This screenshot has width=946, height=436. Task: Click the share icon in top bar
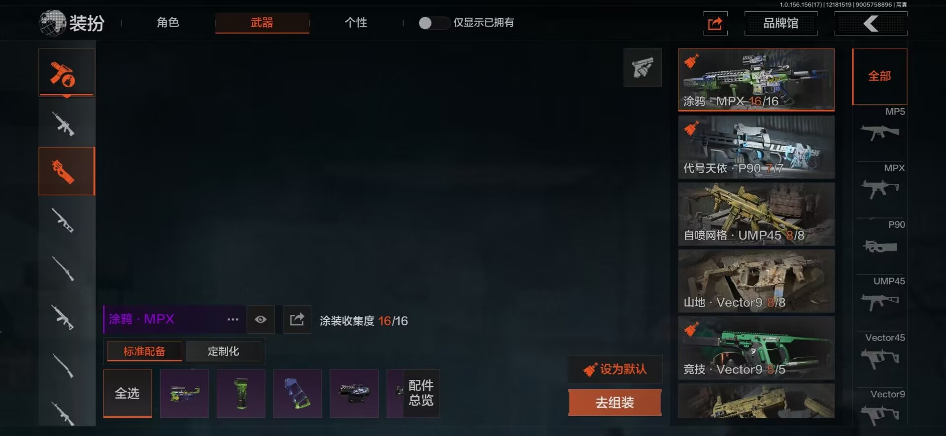[x=715, y=23]
